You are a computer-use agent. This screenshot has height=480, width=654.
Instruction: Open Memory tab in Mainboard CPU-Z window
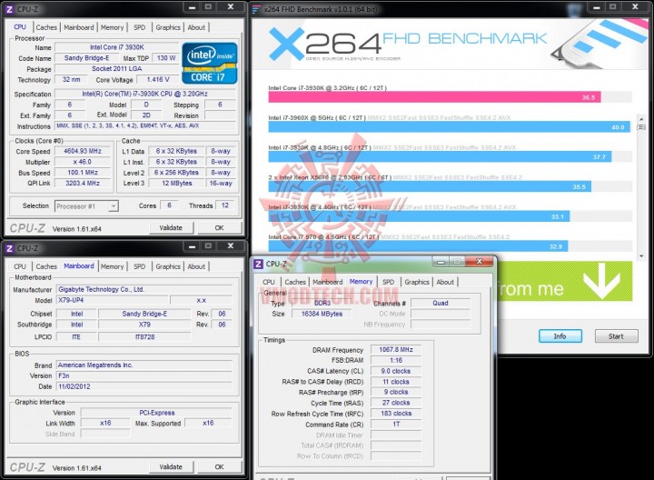pyautogui.click(x=113, y=266)
